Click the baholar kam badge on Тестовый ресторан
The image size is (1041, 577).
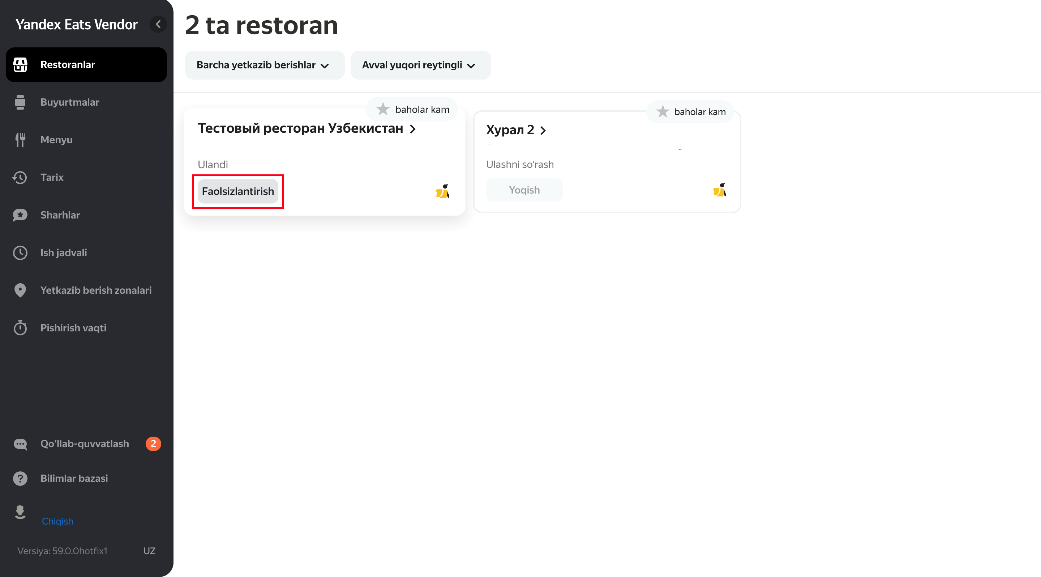(411, 109)
